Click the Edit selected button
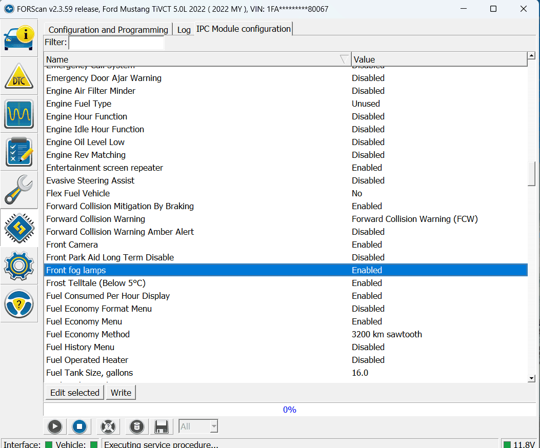540x448 pixels. click(75, 393)
